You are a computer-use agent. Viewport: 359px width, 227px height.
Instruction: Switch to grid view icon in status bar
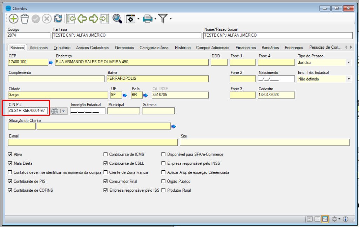[310, 219]
